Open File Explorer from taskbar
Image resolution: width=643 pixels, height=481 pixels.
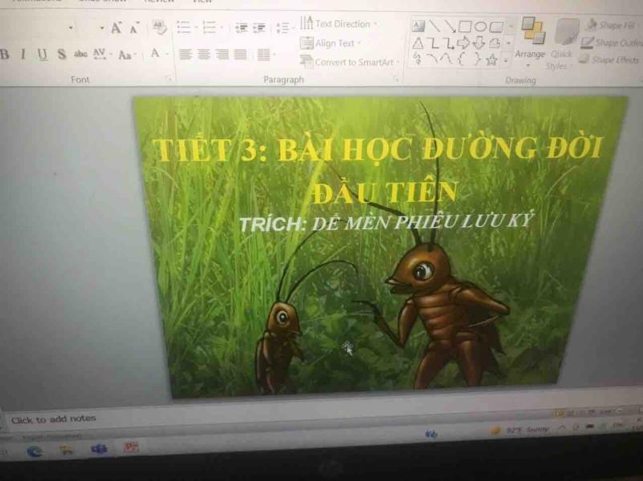[x=67, y=451]
